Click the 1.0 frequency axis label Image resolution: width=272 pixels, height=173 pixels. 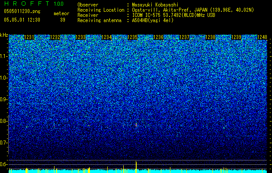pos(4,78)
